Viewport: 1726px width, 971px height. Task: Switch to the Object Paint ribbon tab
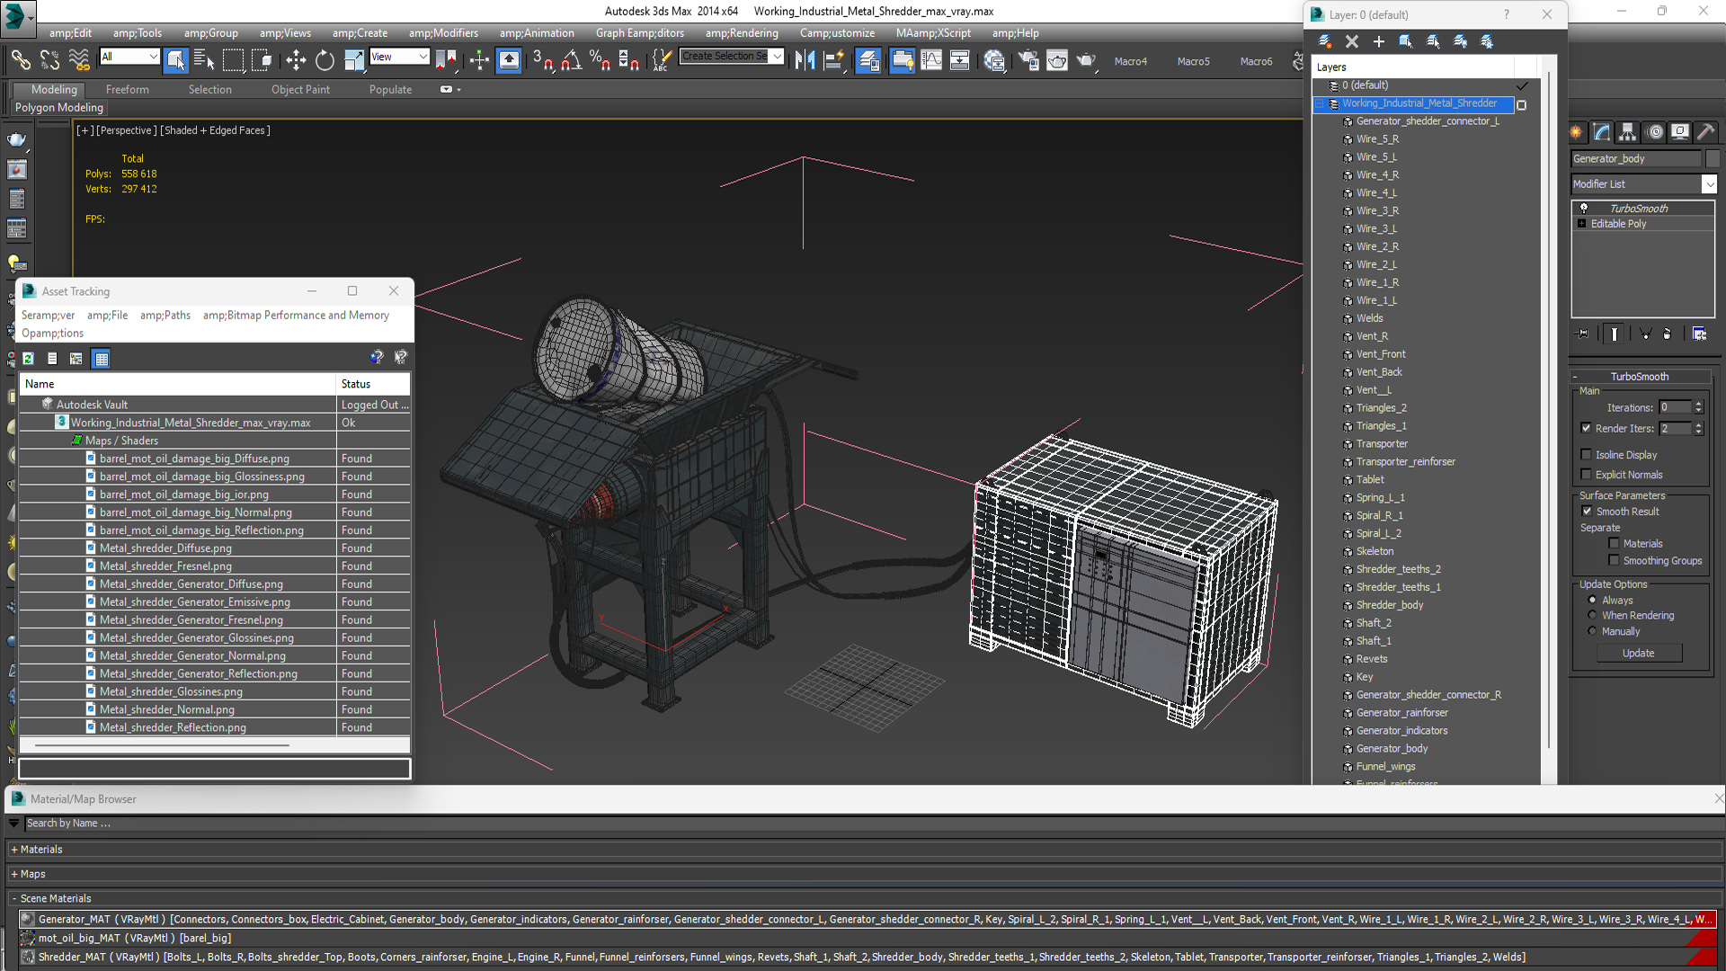[300, 90]
